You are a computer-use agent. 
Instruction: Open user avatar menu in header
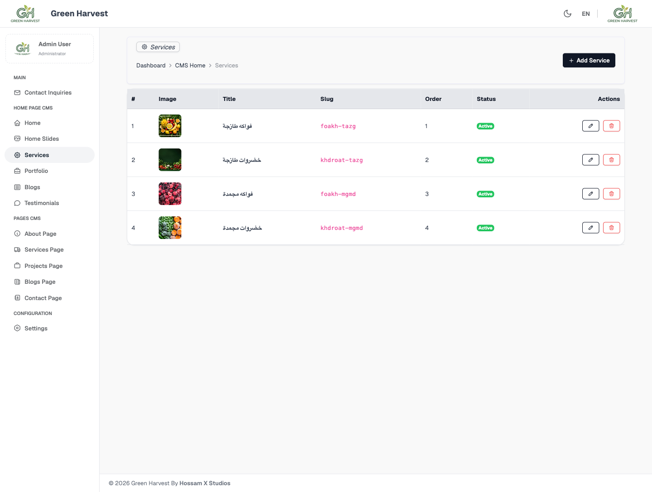point(622,14)
